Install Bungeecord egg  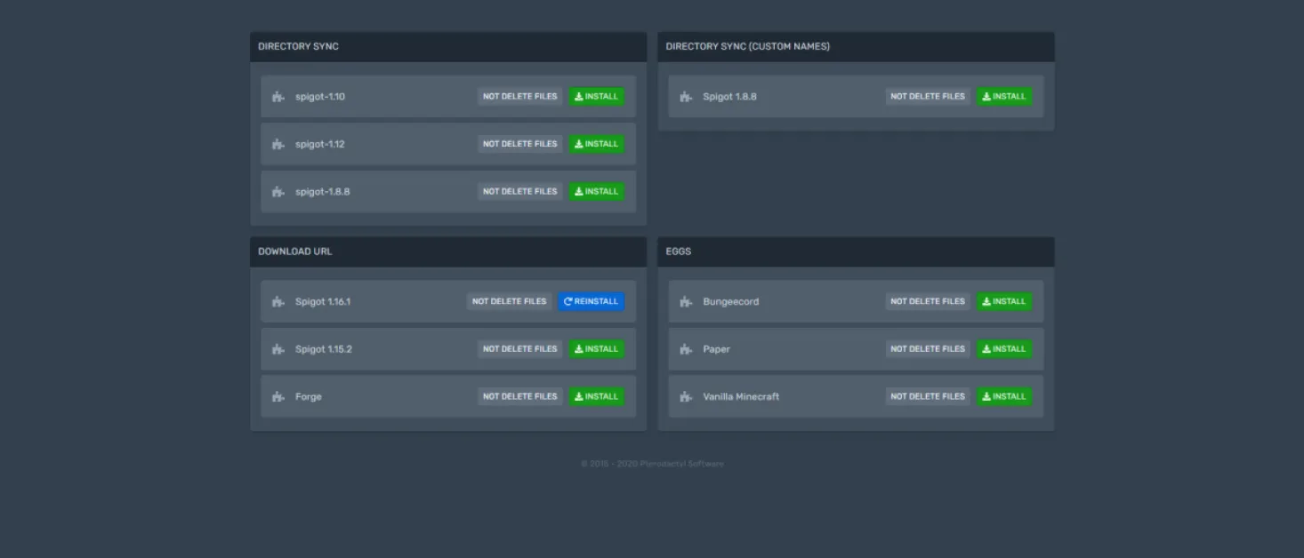pyautogui.click(x=1004, y=302)
